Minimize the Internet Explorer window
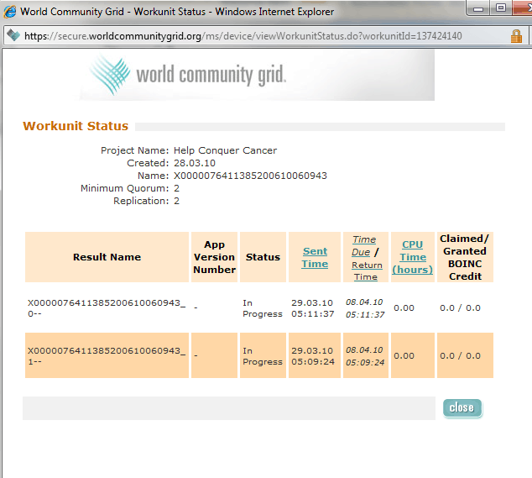 pyautogui.click(x=478, y=9)
